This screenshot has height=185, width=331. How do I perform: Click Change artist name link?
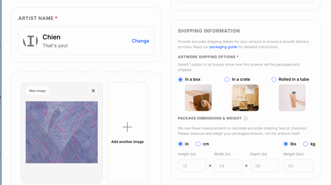point(140,41)
